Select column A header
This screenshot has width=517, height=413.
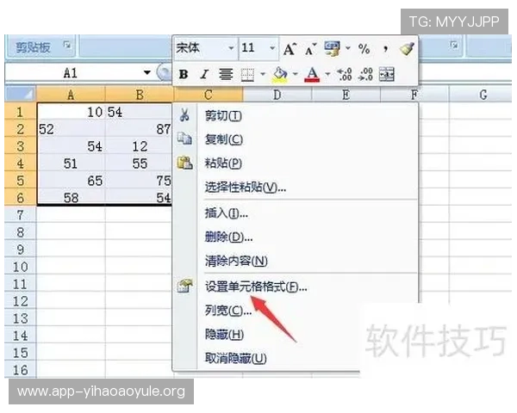point(71,95)
